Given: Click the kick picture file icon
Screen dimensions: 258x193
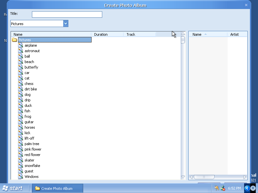Looking at the screenshot, I should coord(21,133).
